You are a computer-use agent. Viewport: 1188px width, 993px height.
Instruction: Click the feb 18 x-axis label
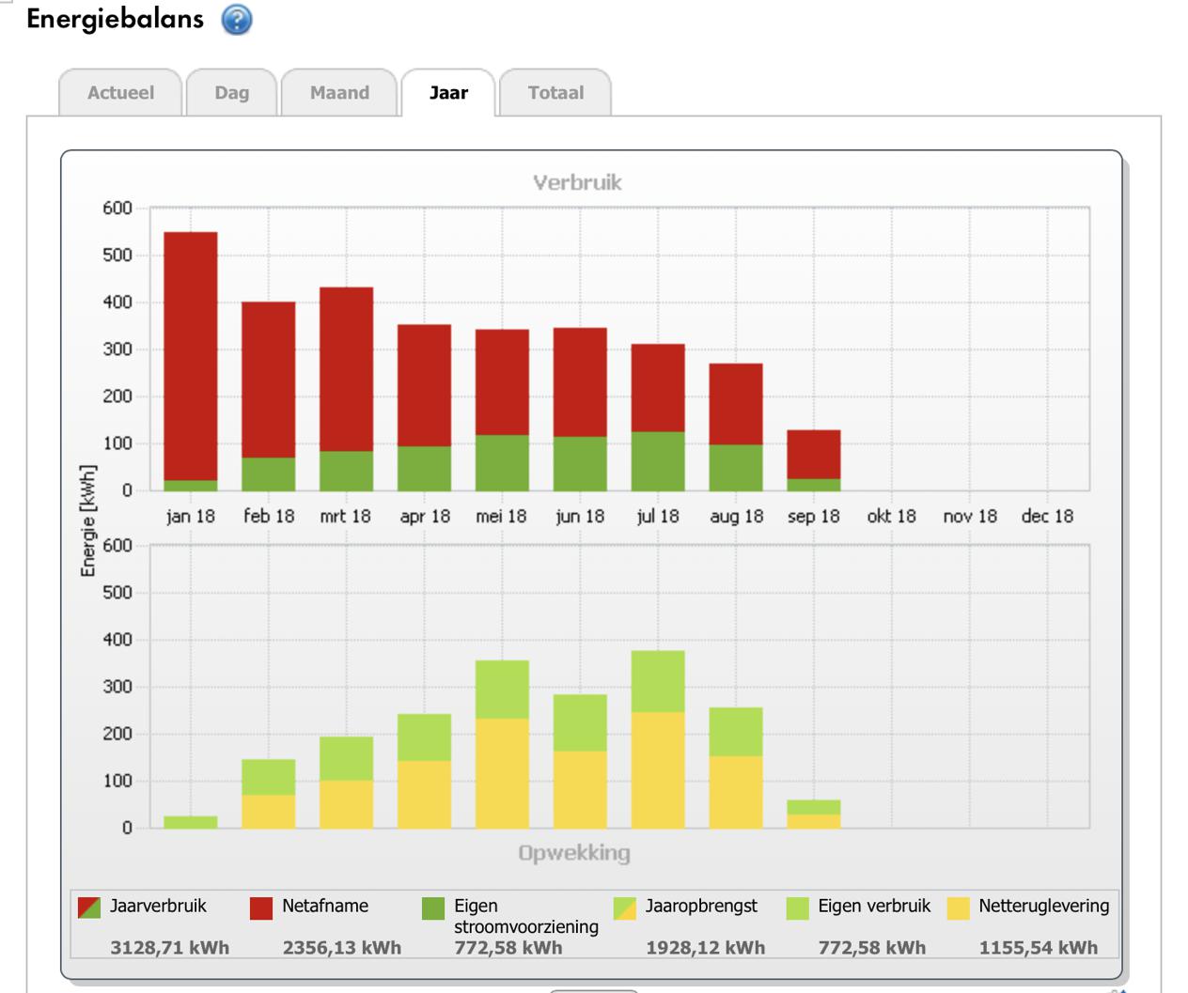[269, 517]
